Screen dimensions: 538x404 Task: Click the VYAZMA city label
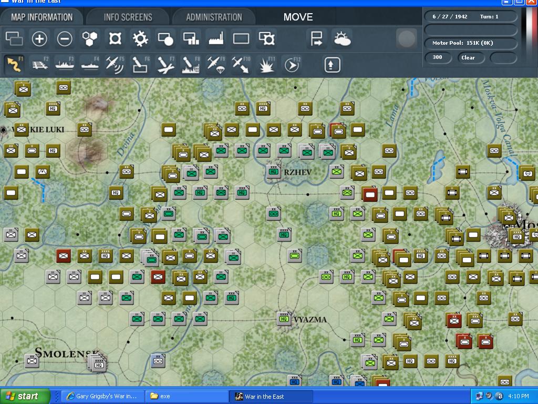click(311, 319)
